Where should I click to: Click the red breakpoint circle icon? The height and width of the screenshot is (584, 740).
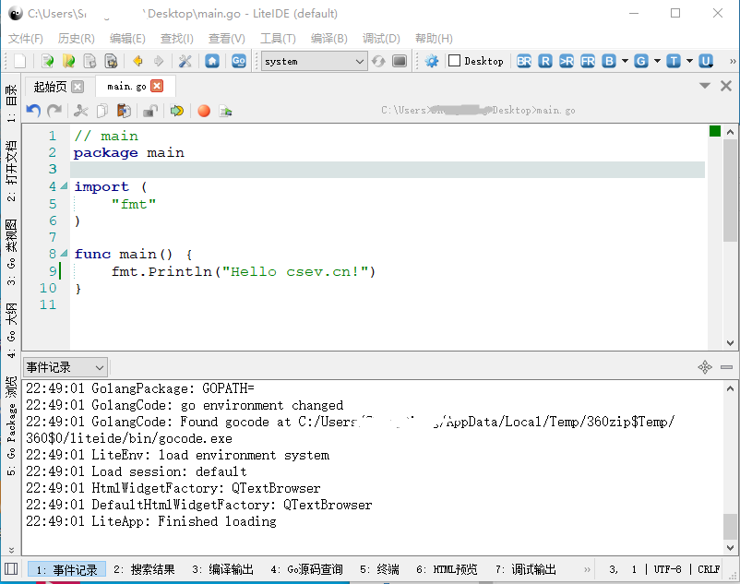(x=203, y=111)
